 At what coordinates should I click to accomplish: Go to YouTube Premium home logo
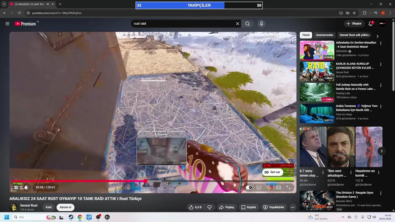pos(26,24)
